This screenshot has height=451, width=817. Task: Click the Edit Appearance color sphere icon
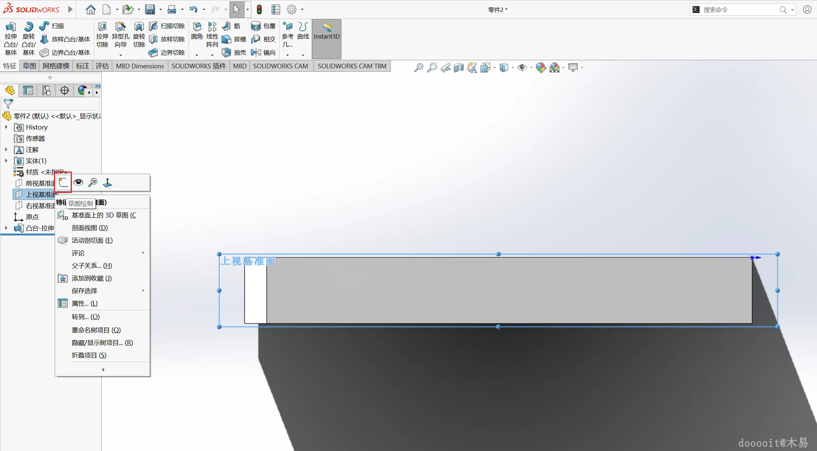(541, 67)
